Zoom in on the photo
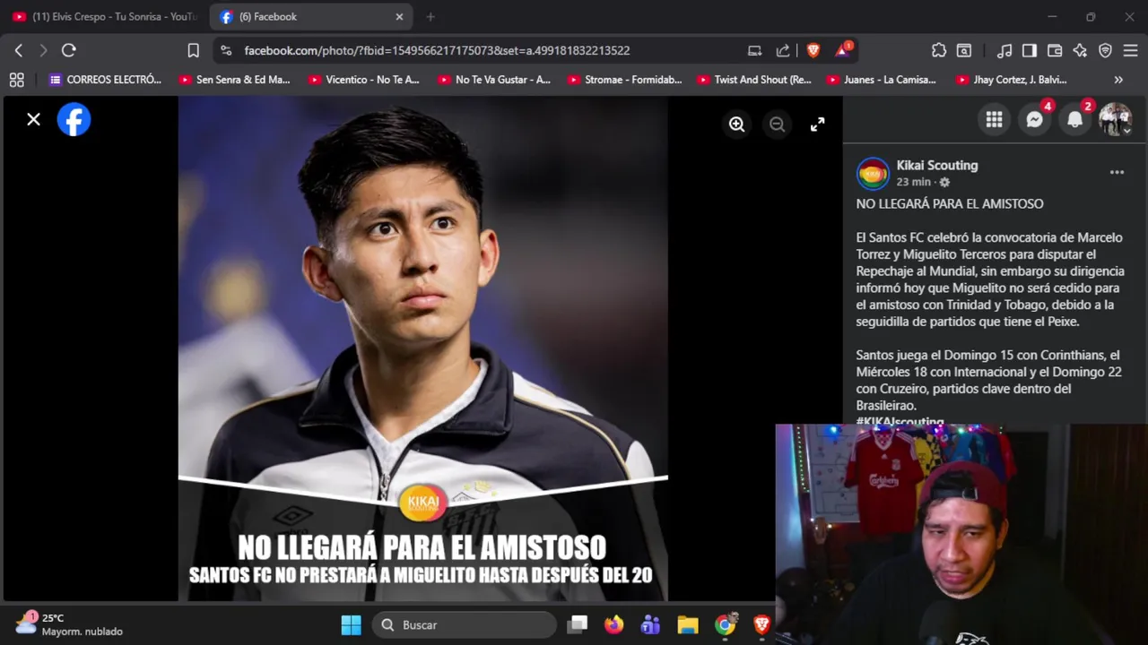 pyautogui.click(x=736, y=125)
